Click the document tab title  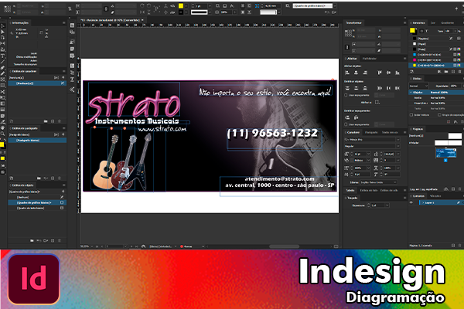(x=111, y=20)
